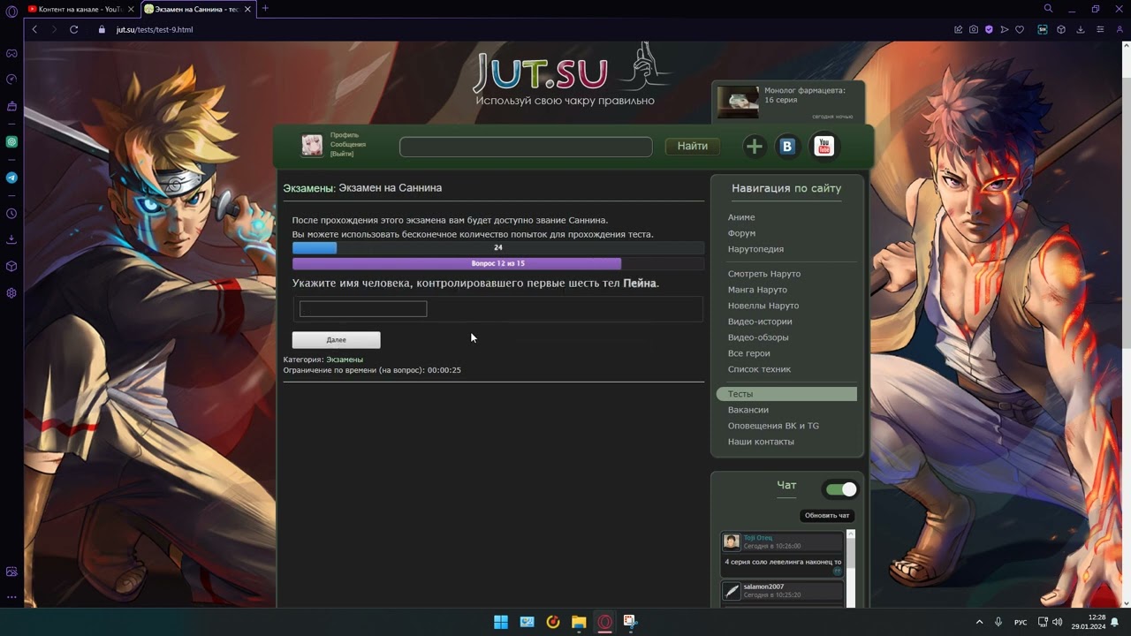Open File Explorer from taskbar
This screenshot has height=636, width=1131.
pyautogui.click(x=579, y=622)
